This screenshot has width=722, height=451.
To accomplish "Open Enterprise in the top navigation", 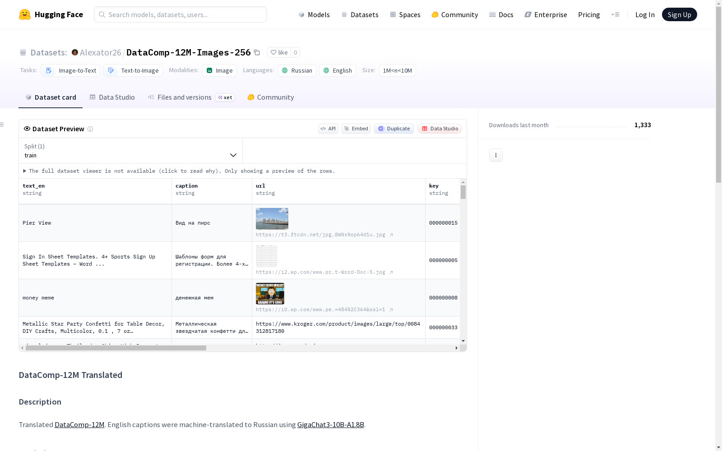I will tap(546, 14).
